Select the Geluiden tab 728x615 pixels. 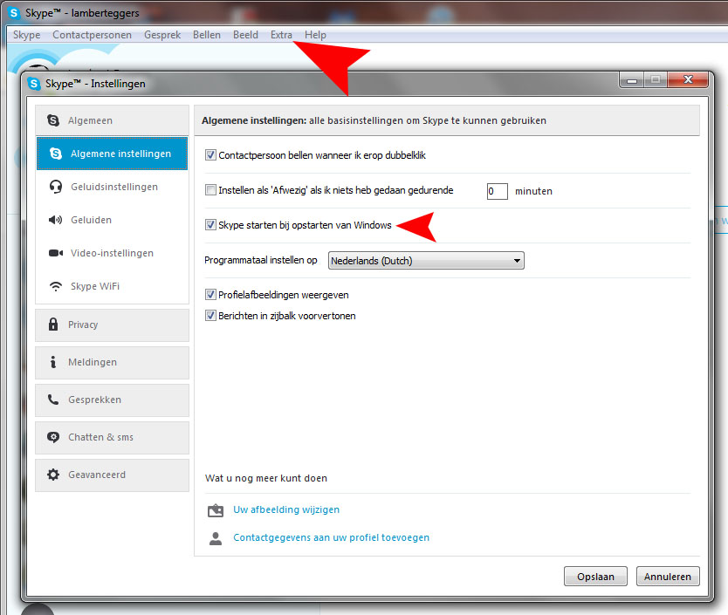(x=112, y=220)
